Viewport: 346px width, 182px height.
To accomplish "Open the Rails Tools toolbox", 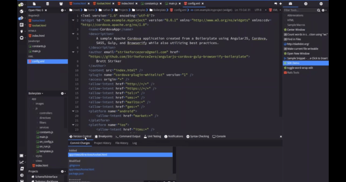I will coord(291,73).
